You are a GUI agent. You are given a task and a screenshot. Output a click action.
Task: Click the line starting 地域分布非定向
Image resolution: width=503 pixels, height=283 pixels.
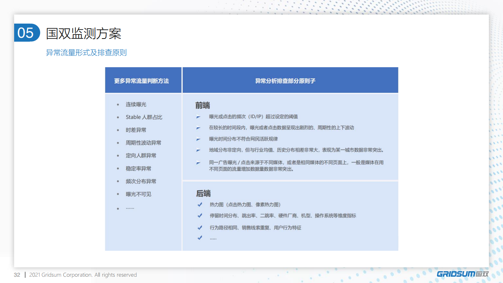click(296, 150)
